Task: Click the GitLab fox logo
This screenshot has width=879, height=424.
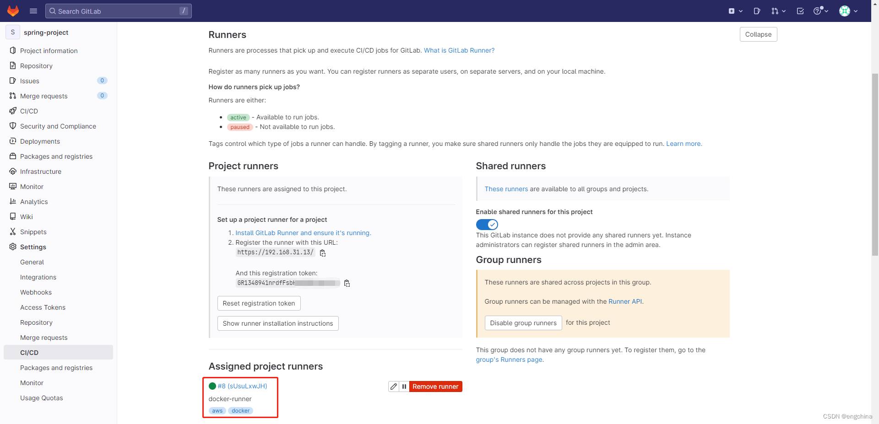Action: (13, 11)
